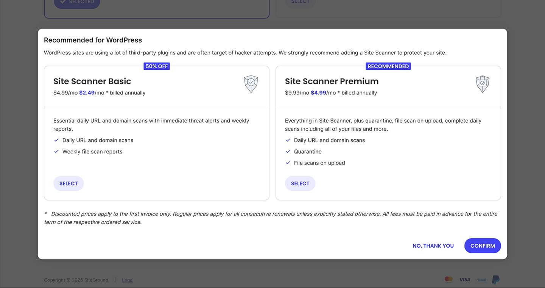
Task: Click the 'Quarantine' feature line
Action: pos(308,151)
